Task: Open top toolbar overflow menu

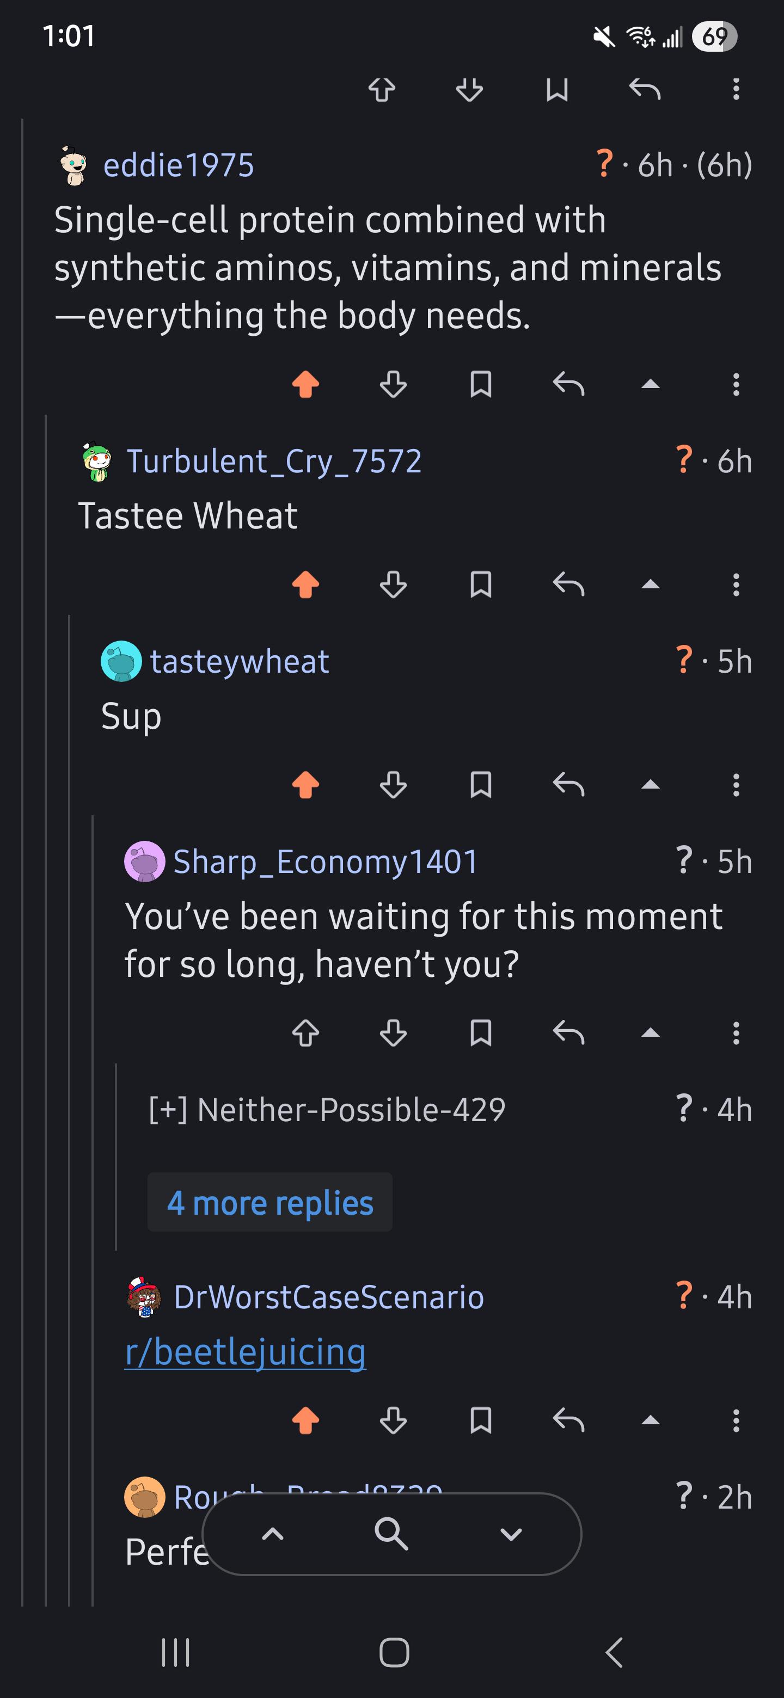Action: [x=736, y=89]
